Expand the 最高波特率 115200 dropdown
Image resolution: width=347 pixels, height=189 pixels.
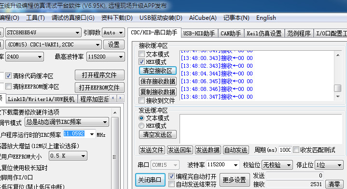pos(121,57)
